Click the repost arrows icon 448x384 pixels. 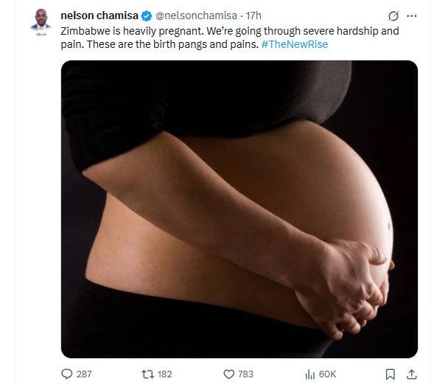coord(147,374)
